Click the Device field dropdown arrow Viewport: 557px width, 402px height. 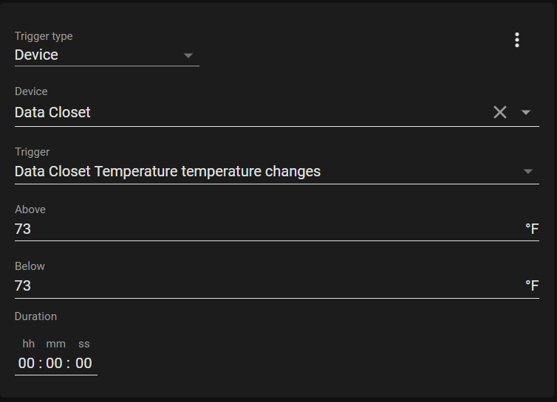(526, 112)
